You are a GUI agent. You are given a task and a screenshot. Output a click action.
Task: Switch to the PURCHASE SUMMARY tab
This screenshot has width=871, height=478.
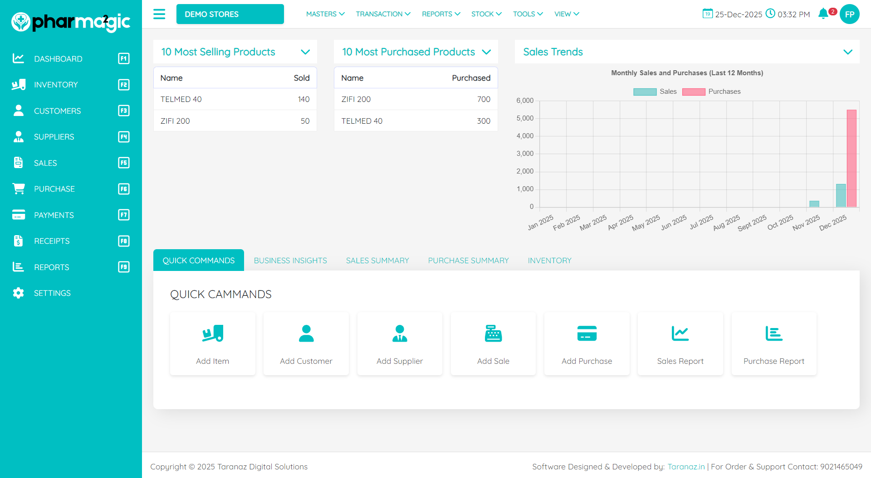point(468,261)
